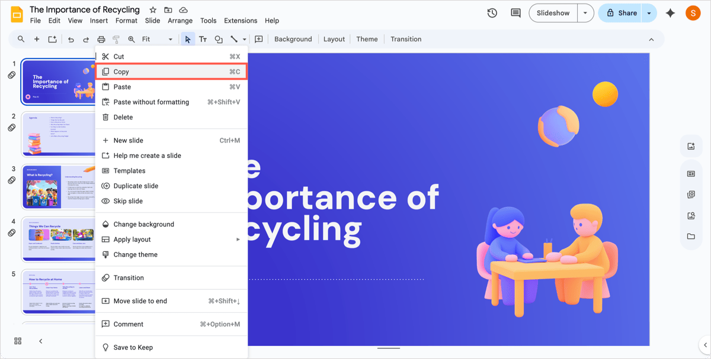This screenshot has height=359, width=711.
Task: Open the comments history icon
Action: (515, 13)
